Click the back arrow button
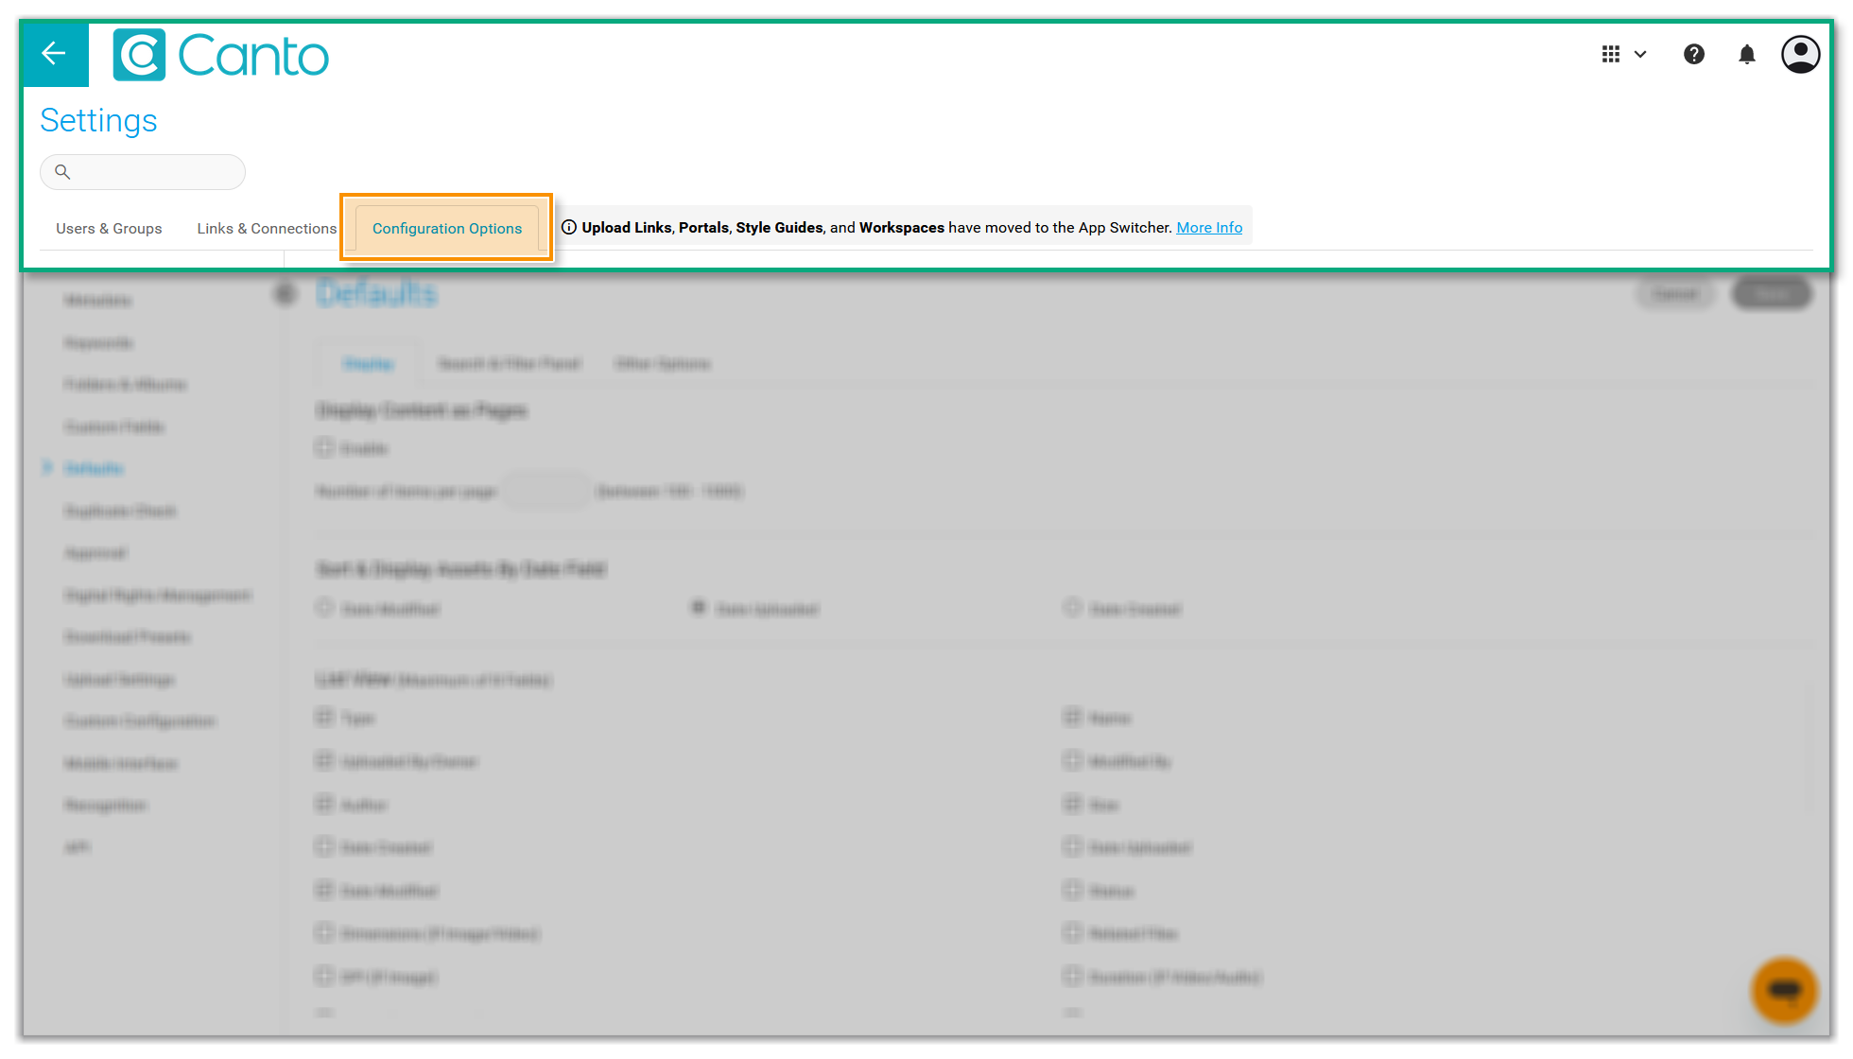 point(55,55)
